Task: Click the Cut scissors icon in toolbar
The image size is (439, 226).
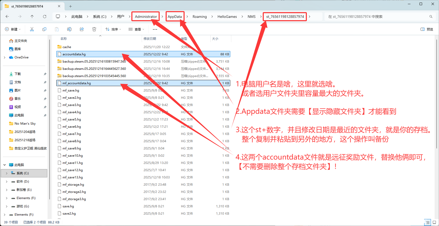Action: [32, 29]
